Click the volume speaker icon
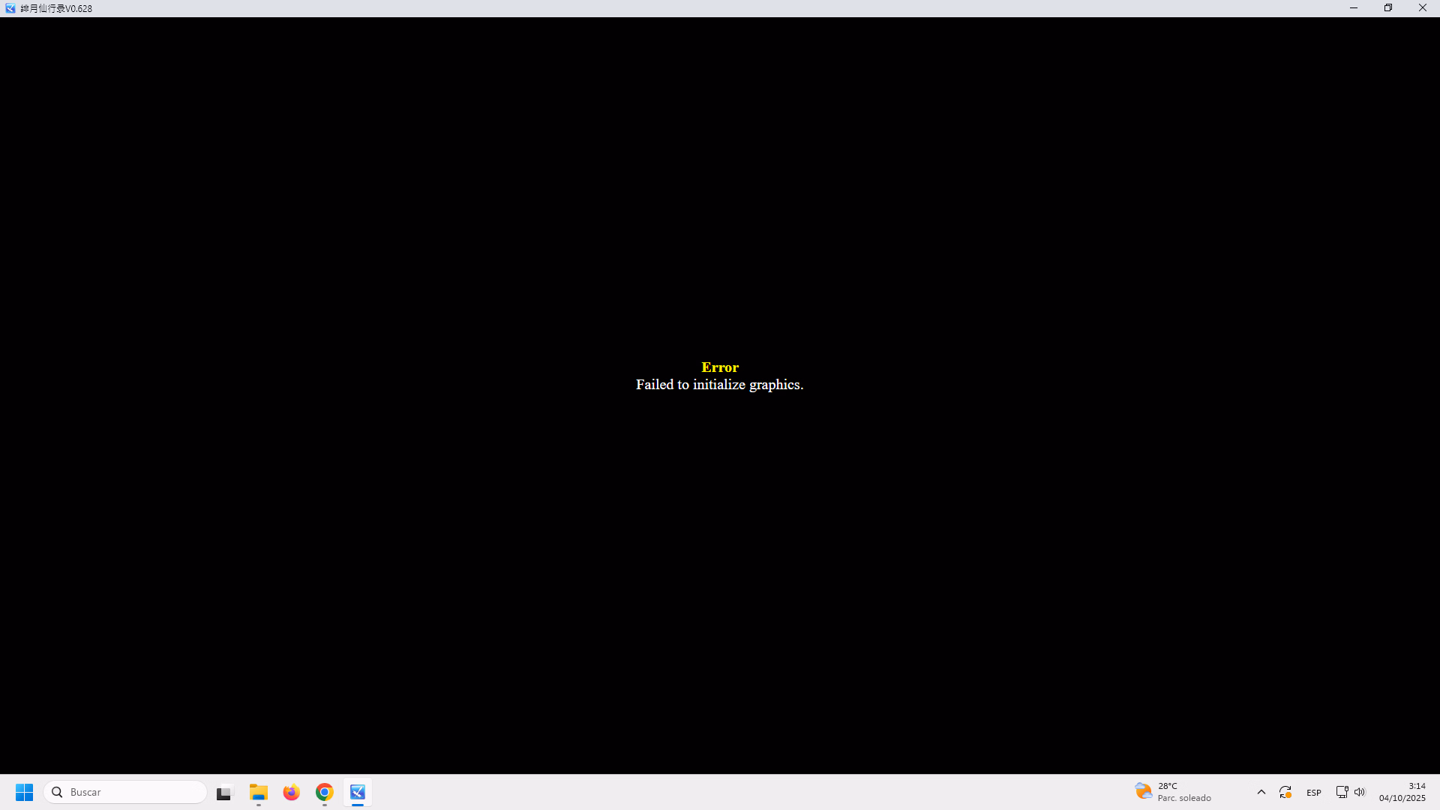 1360,792
